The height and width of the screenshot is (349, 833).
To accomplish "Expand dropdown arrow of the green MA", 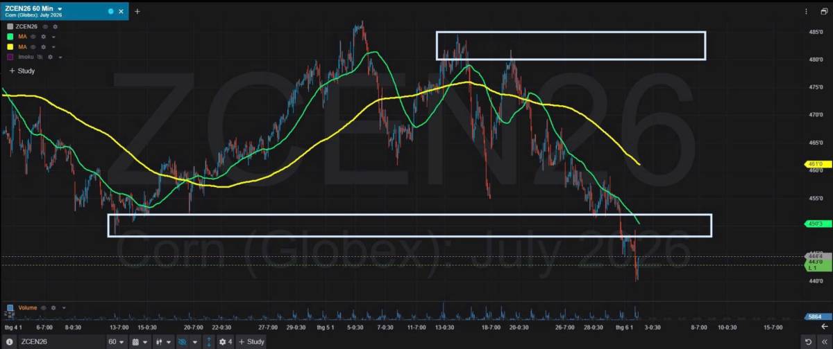I will [x=53, y=37].
